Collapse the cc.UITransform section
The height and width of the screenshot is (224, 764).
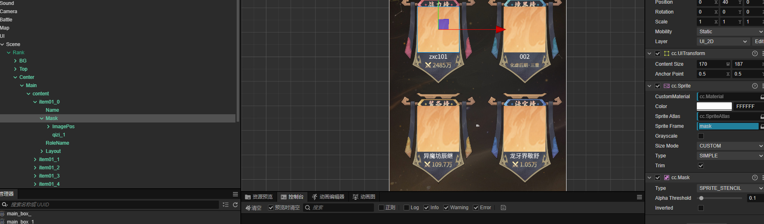(649, 53)
